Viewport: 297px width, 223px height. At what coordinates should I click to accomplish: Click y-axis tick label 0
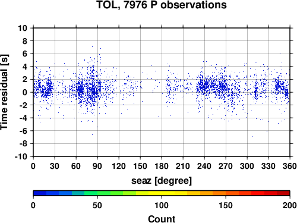click(25, 92)
